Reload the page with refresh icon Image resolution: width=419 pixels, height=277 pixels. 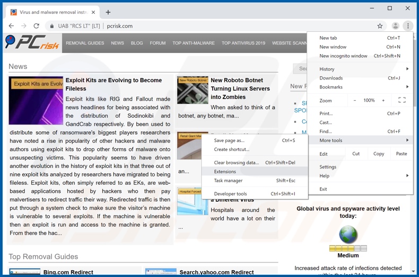click(x=37, y=26)
